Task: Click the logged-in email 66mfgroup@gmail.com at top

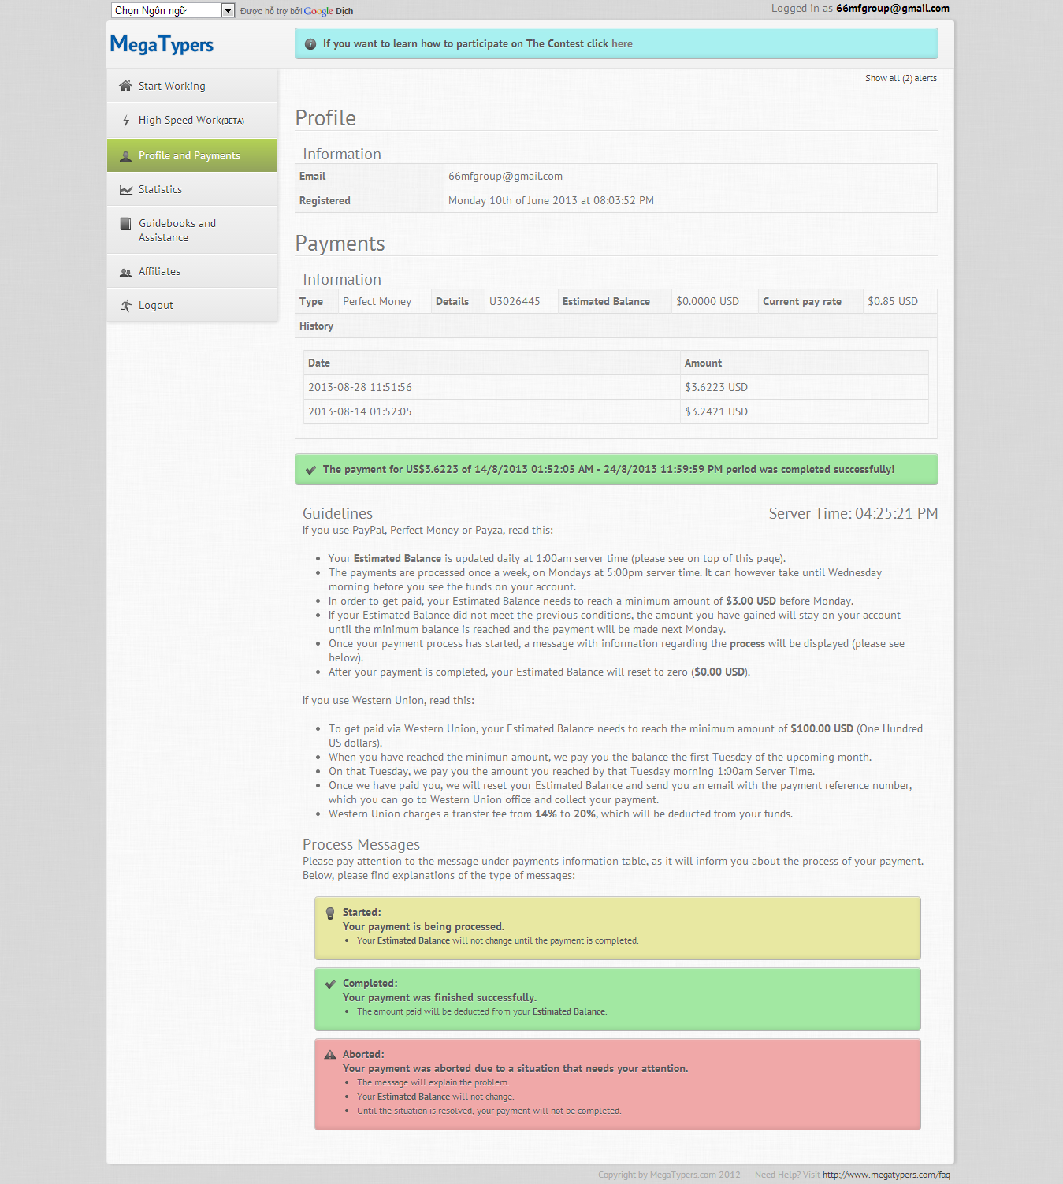Action: (x=893, y=9)
